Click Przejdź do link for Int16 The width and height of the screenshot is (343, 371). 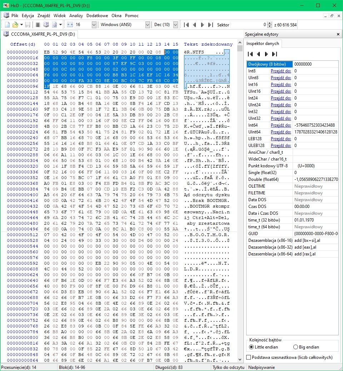point(281,85)
